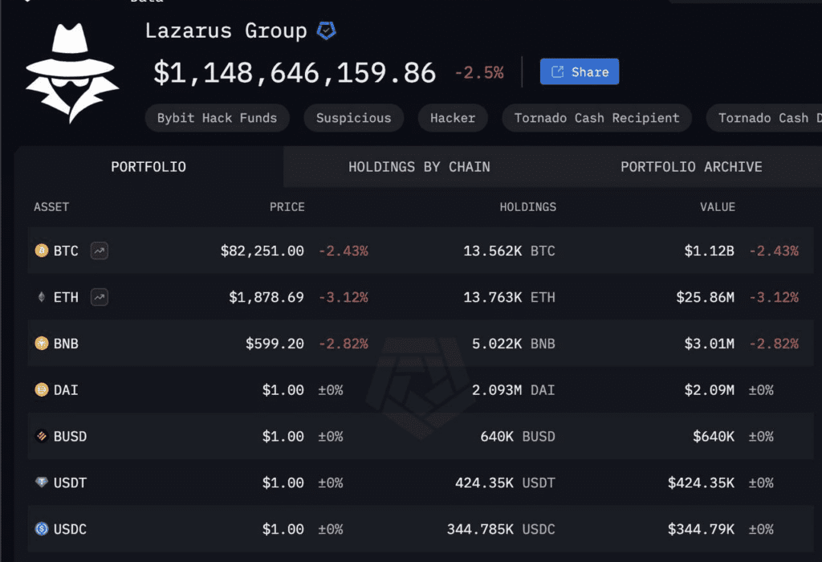Click the Ethereum coin icon
Image resolution: width=822 pixels, height=562 pixels.
pos(42,297)
